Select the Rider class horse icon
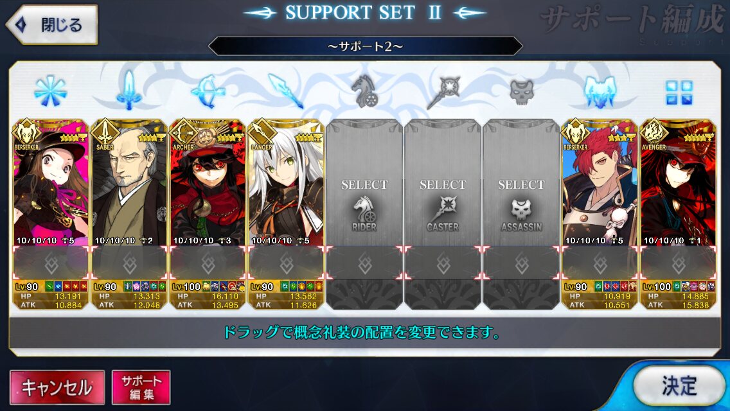The width and height of the screenshot is (730, 411). click(364, 91)
